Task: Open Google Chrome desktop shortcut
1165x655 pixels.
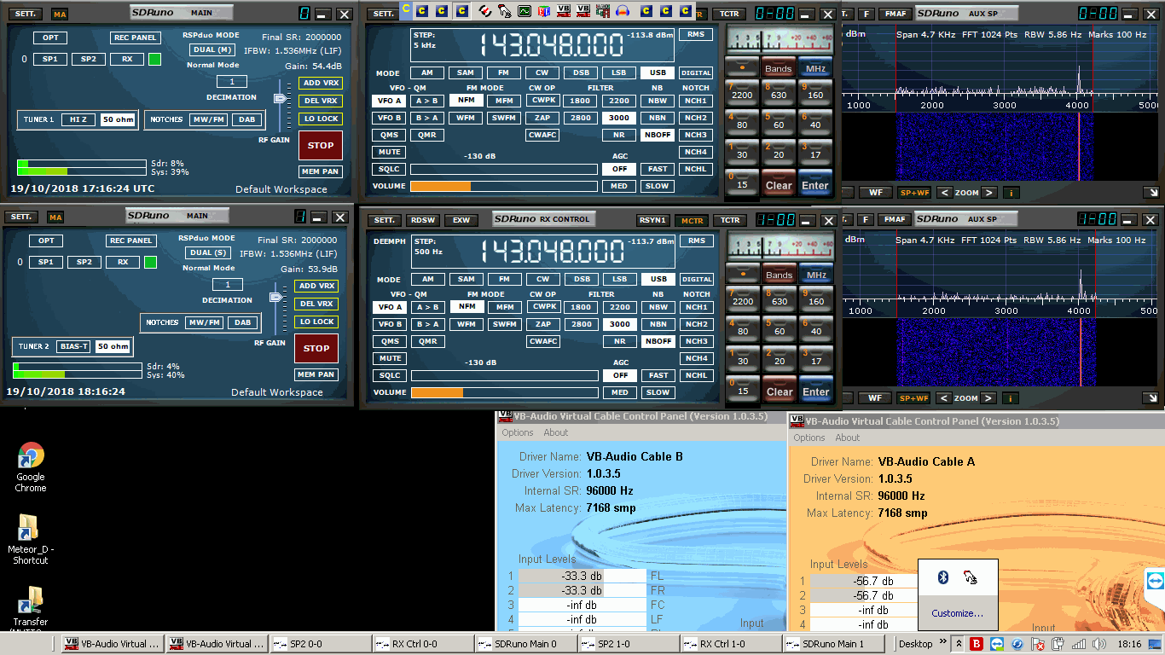Action: [x=31, y=467]
